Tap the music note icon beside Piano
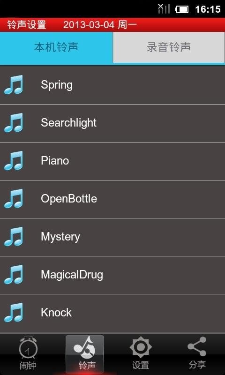 [14, 160]
